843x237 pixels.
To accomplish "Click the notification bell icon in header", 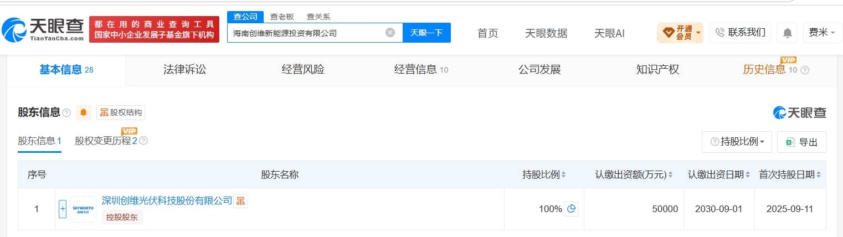I will (787, 33).
